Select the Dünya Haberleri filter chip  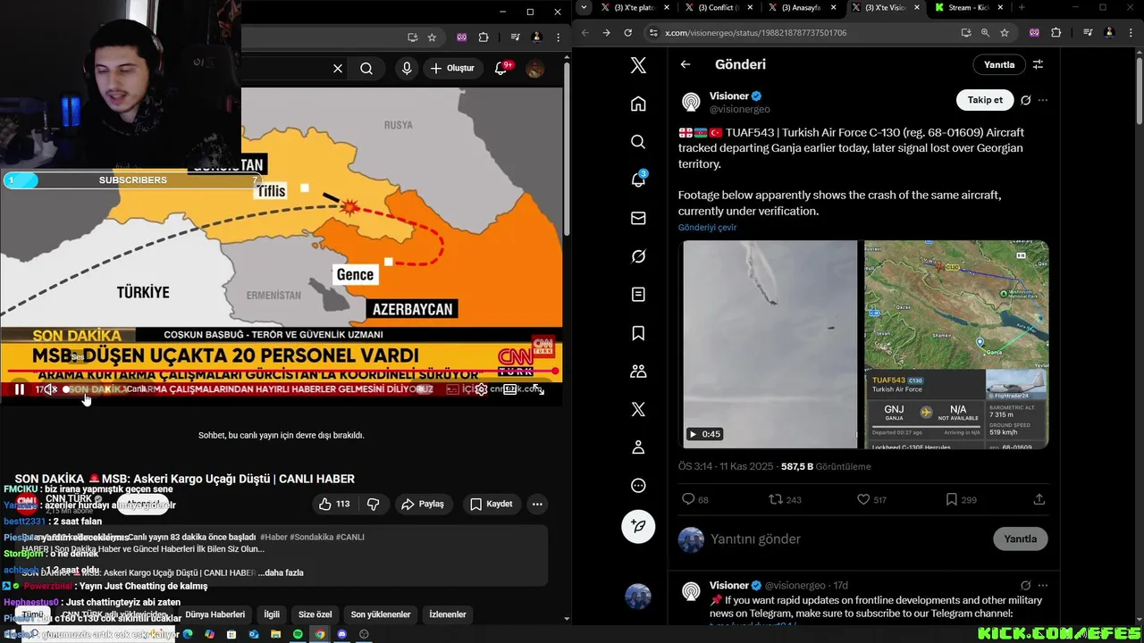pos(214,614)
